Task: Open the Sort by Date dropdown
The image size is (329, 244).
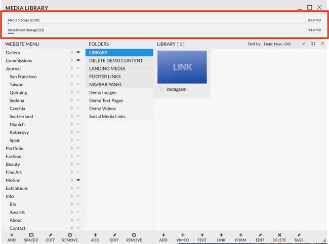Action: click(x=284, y=44)
